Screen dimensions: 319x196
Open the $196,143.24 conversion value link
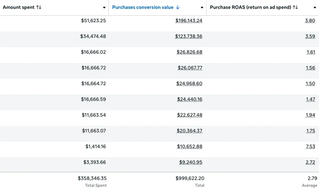coord(189,21)
